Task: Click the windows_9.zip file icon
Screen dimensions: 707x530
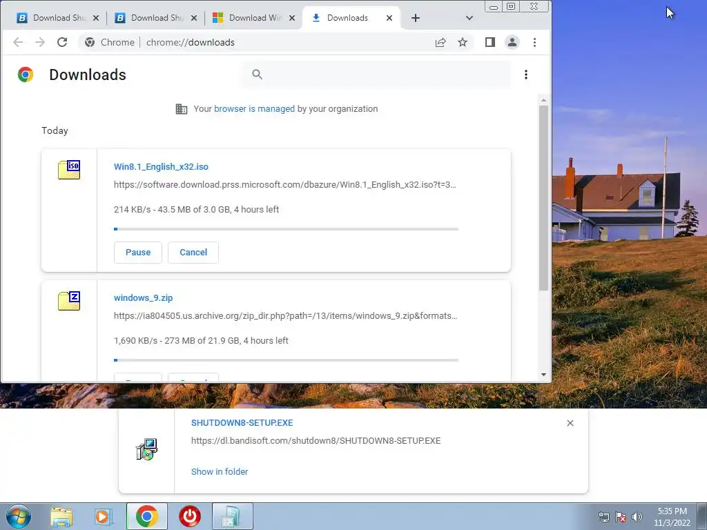Action: coord(70,301)
